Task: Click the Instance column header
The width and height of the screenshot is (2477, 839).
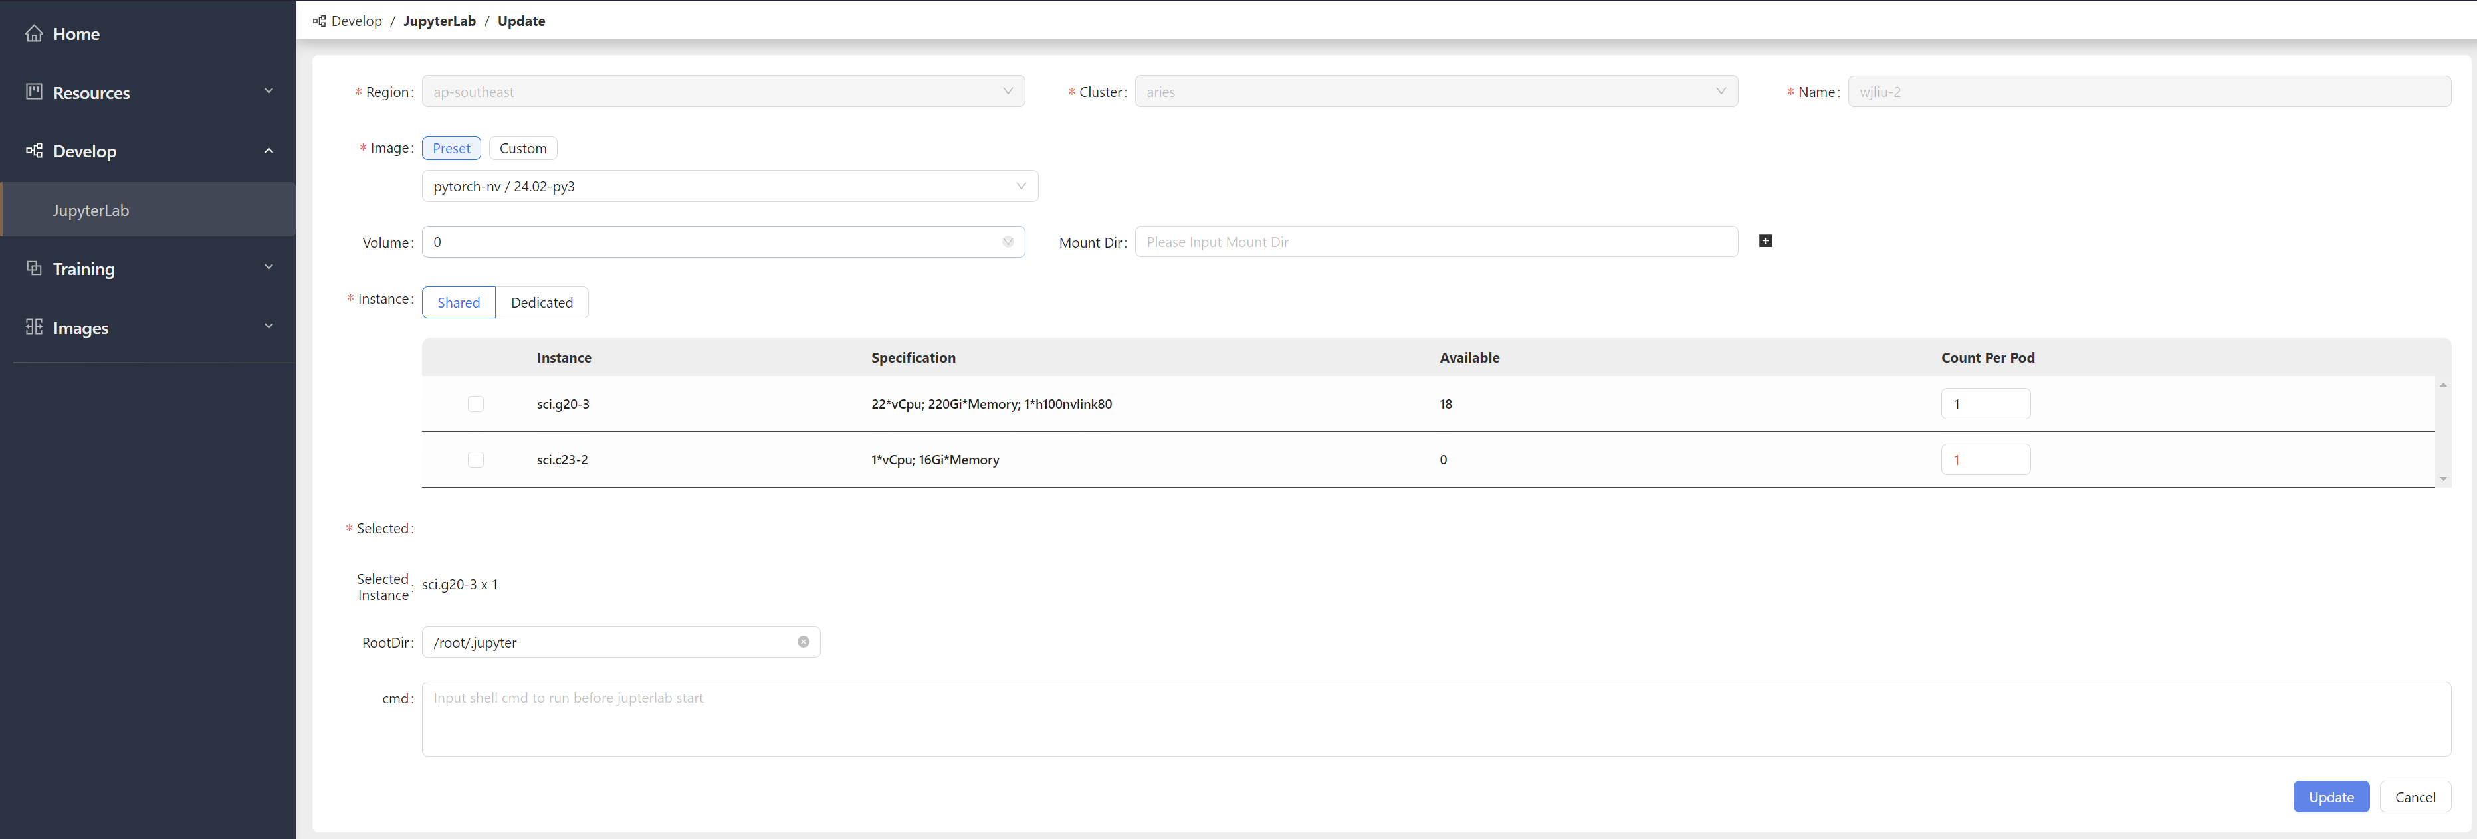Action: coord(564,357)
